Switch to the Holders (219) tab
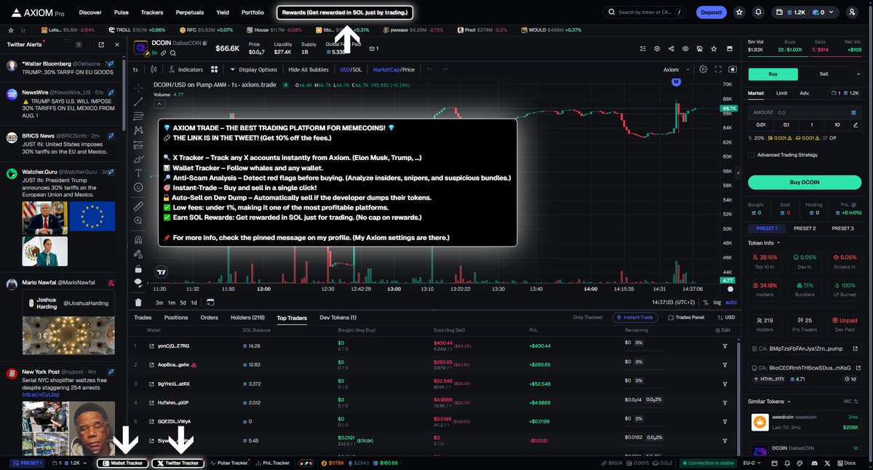The image size is (873, 470). tap(247, 317)
